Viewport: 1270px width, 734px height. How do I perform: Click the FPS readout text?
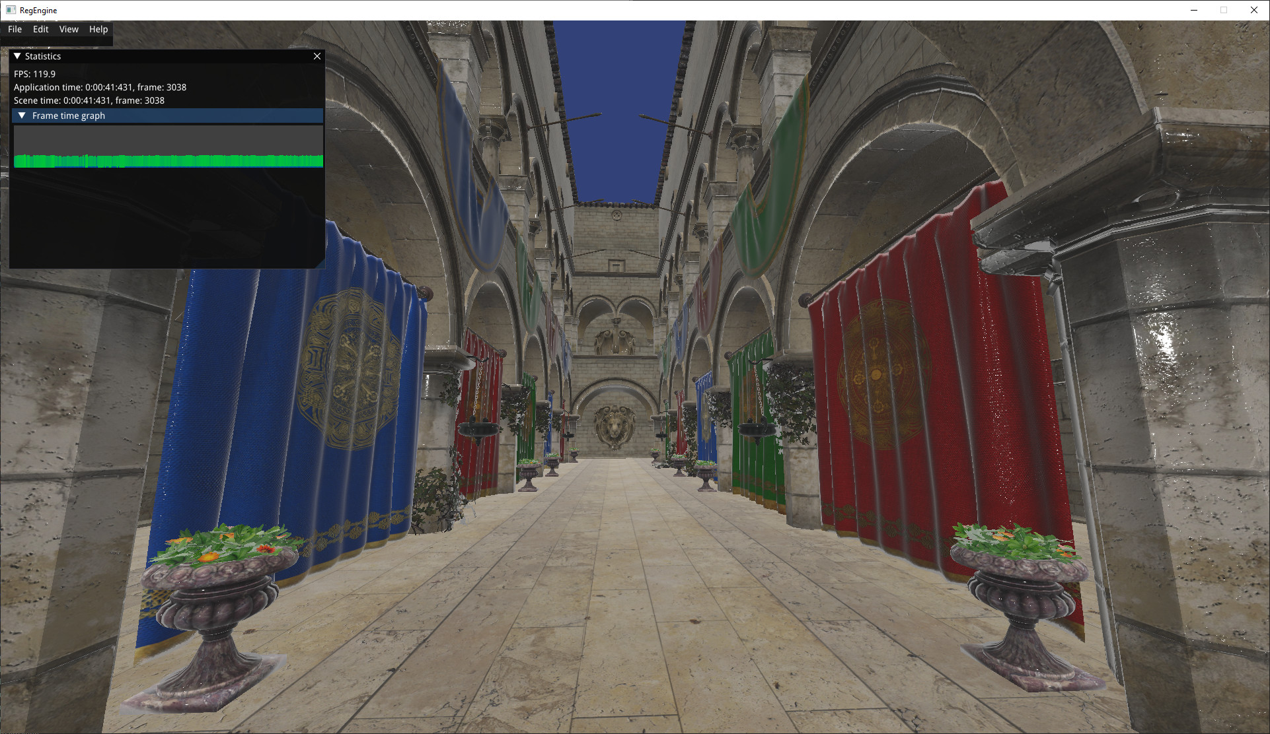pyautogui.click(x=34, y=74)
